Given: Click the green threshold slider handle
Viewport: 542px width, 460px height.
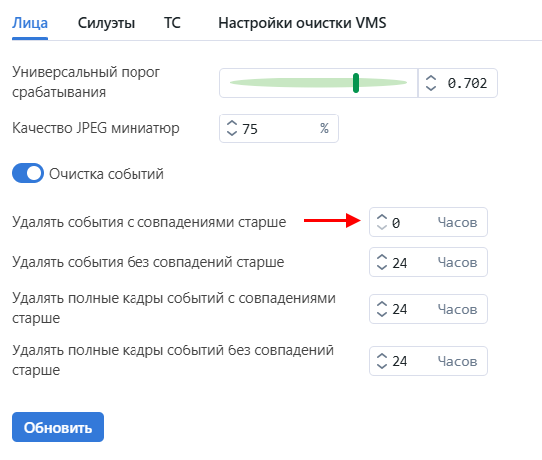Looking at the screenshot, I should click(356, 83).
